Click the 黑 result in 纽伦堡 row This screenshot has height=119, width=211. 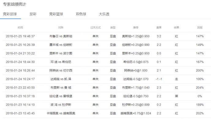coord(176,96)
